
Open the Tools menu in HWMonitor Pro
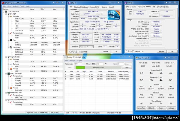(x=22, y=6)
